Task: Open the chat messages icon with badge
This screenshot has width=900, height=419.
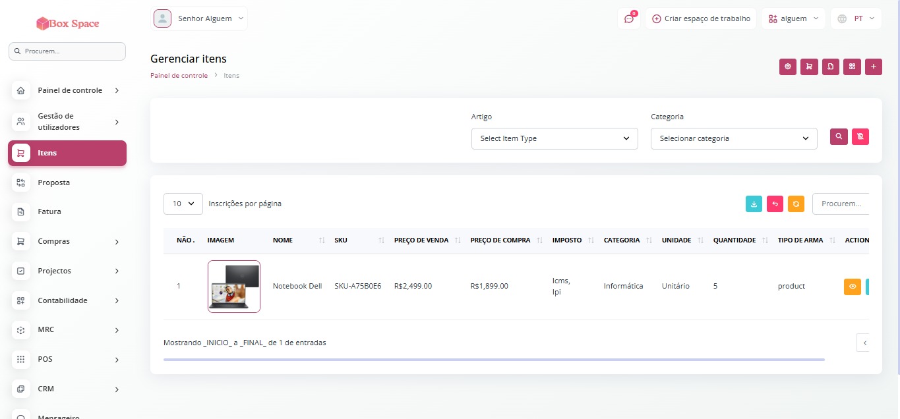Action: [629, 18]
